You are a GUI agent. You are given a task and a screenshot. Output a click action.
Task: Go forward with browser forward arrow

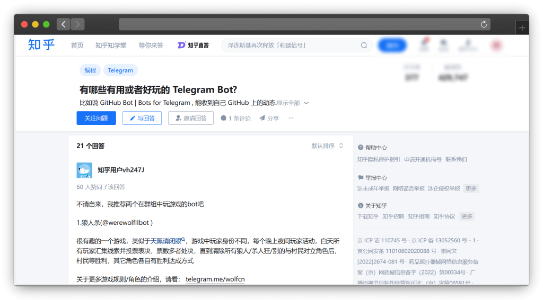(x=77, y=24)
